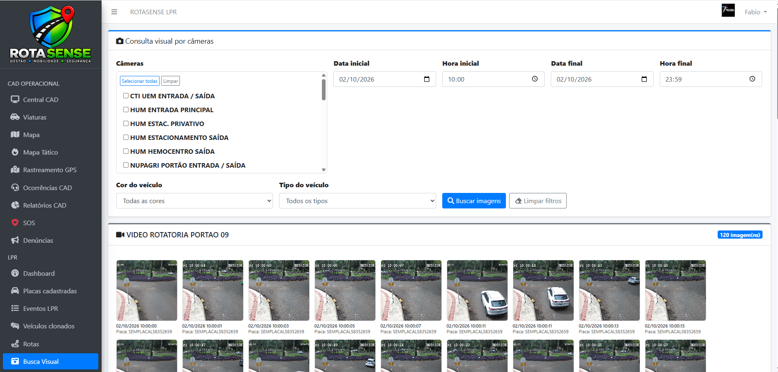Click the 7Tecsel logo beside the username
The image size is (778, 372).
[728, 10]
